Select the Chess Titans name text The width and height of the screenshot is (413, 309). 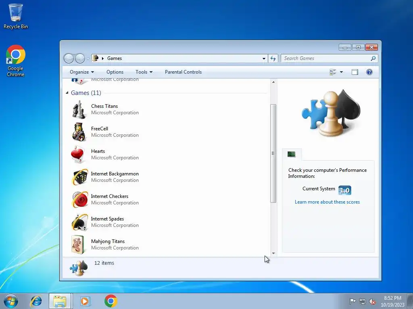104,106
